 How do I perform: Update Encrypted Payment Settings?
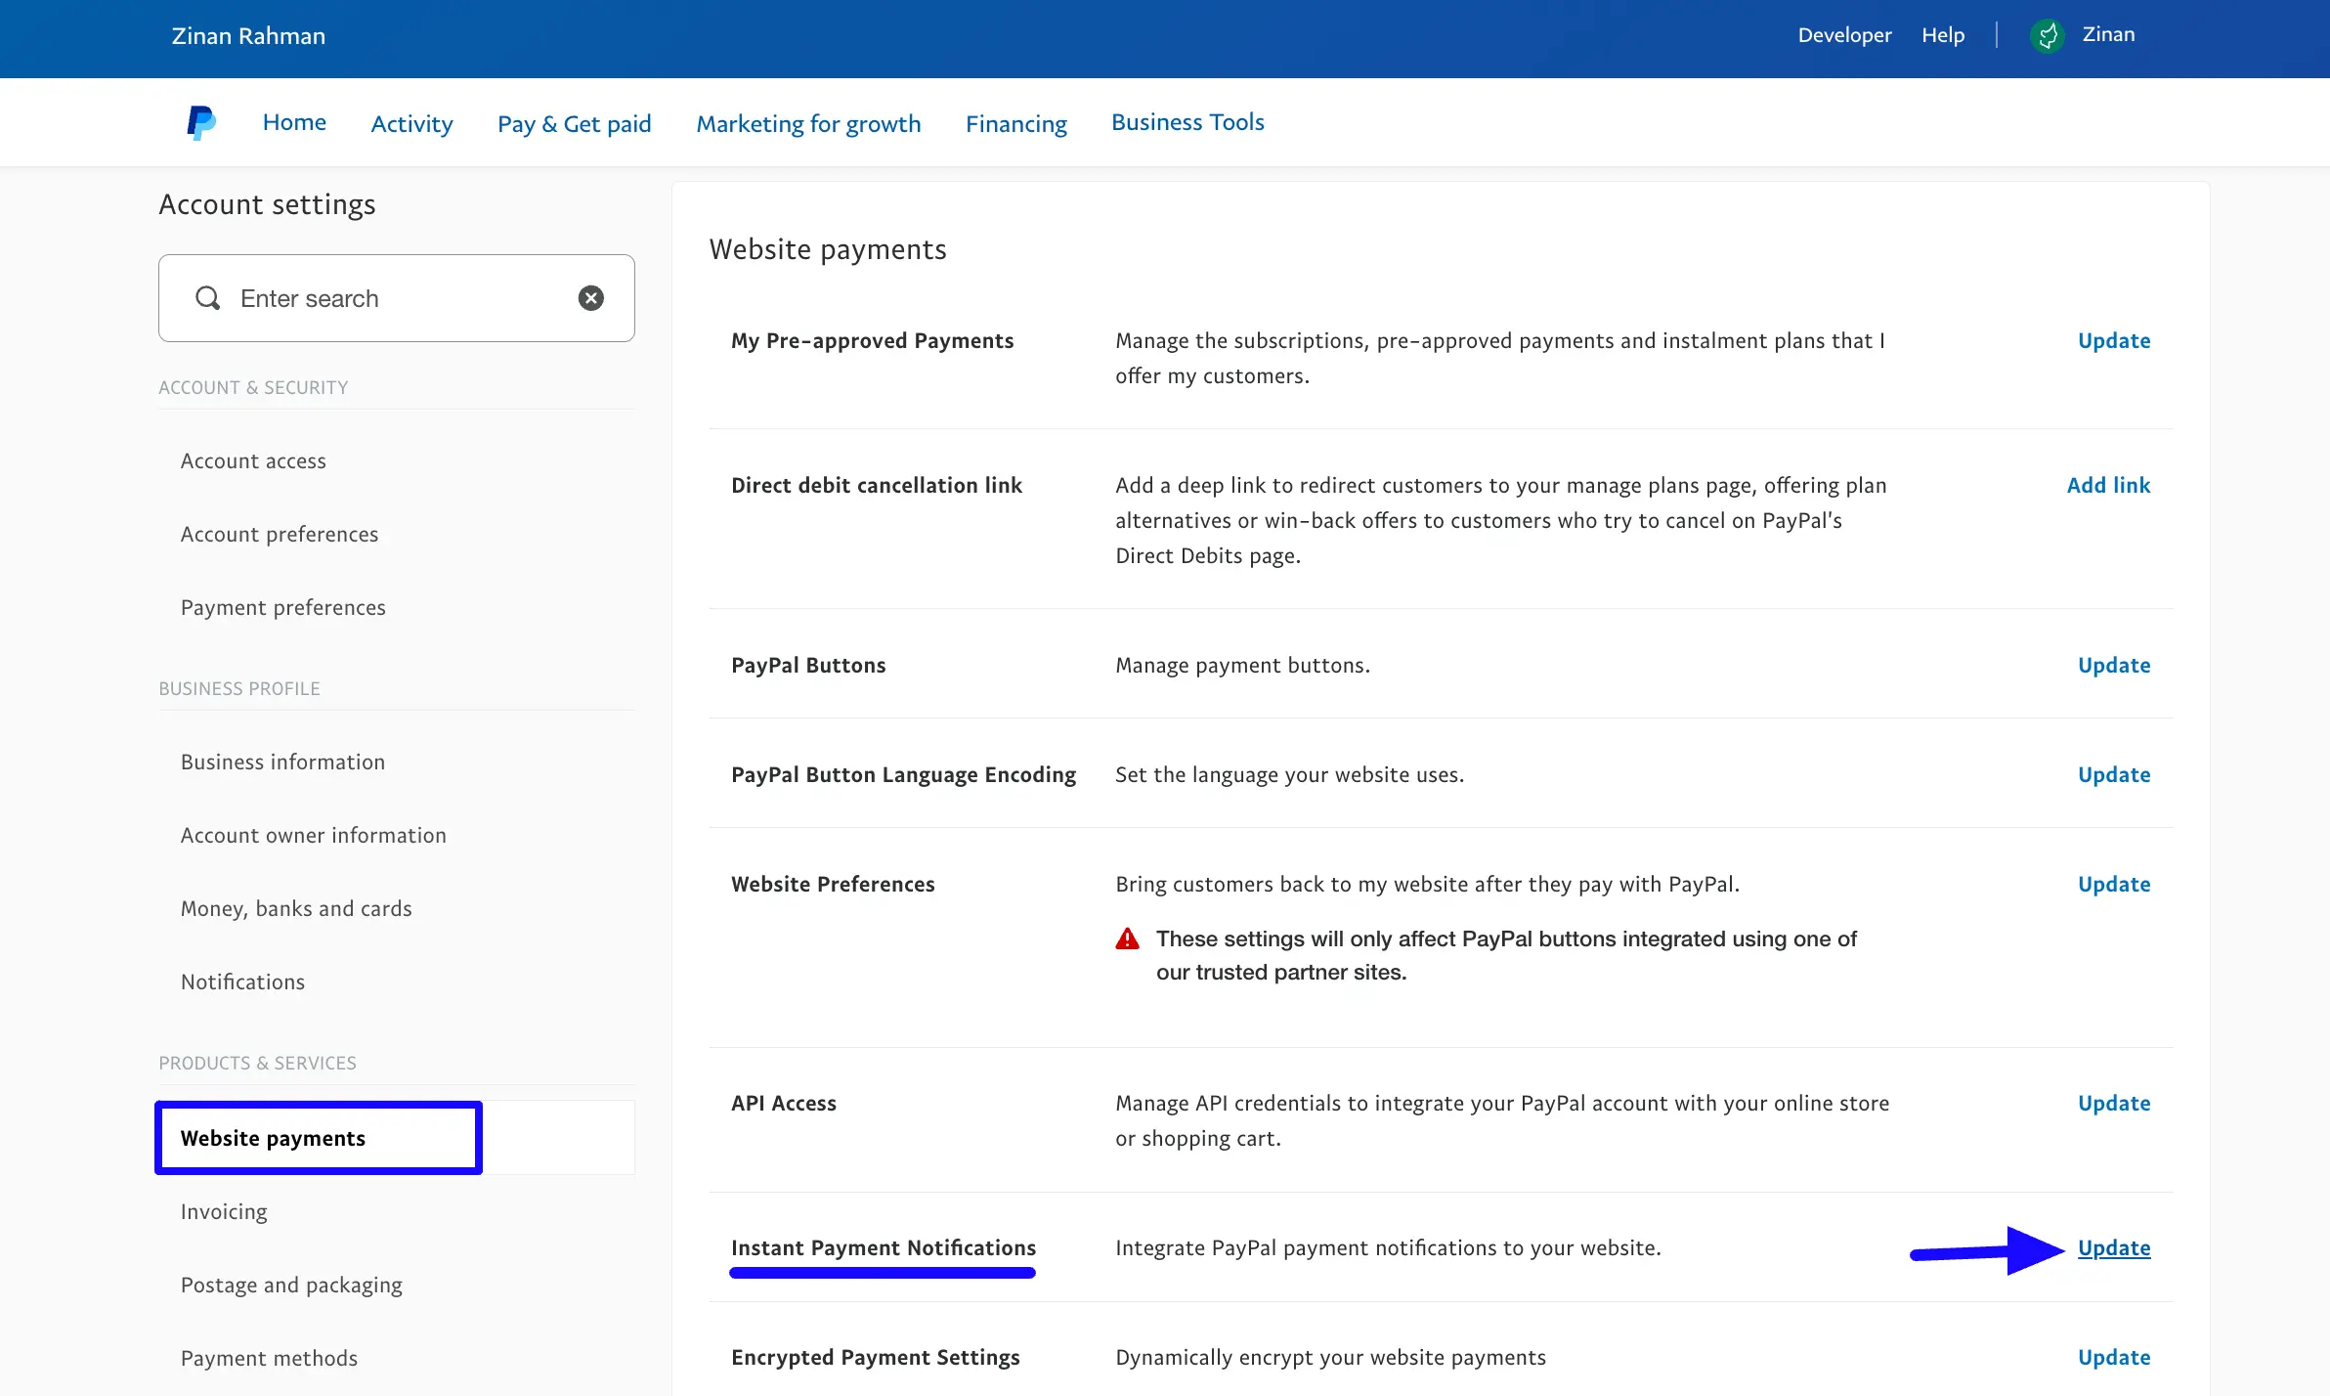click(x=2114, y=1357)
